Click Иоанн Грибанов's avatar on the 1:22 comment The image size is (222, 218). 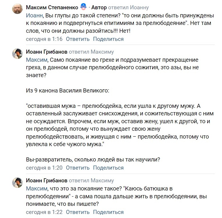pyautogui.click(x=17, y=182)
